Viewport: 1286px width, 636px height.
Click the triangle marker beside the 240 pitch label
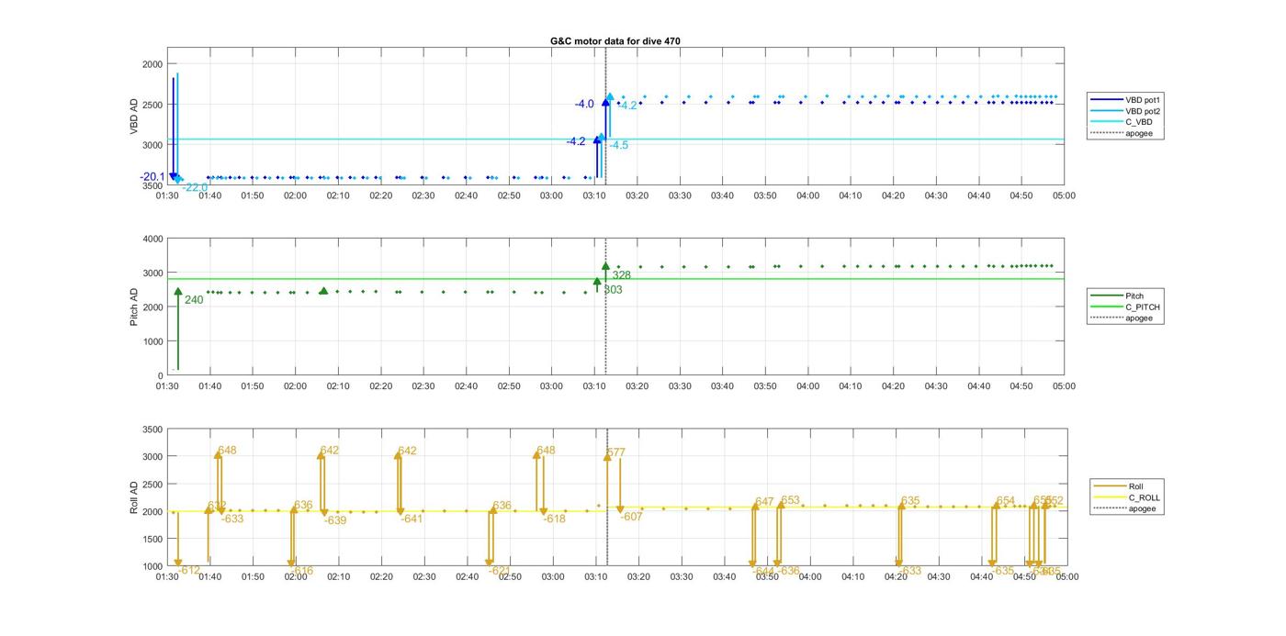(x=178, y=292)
